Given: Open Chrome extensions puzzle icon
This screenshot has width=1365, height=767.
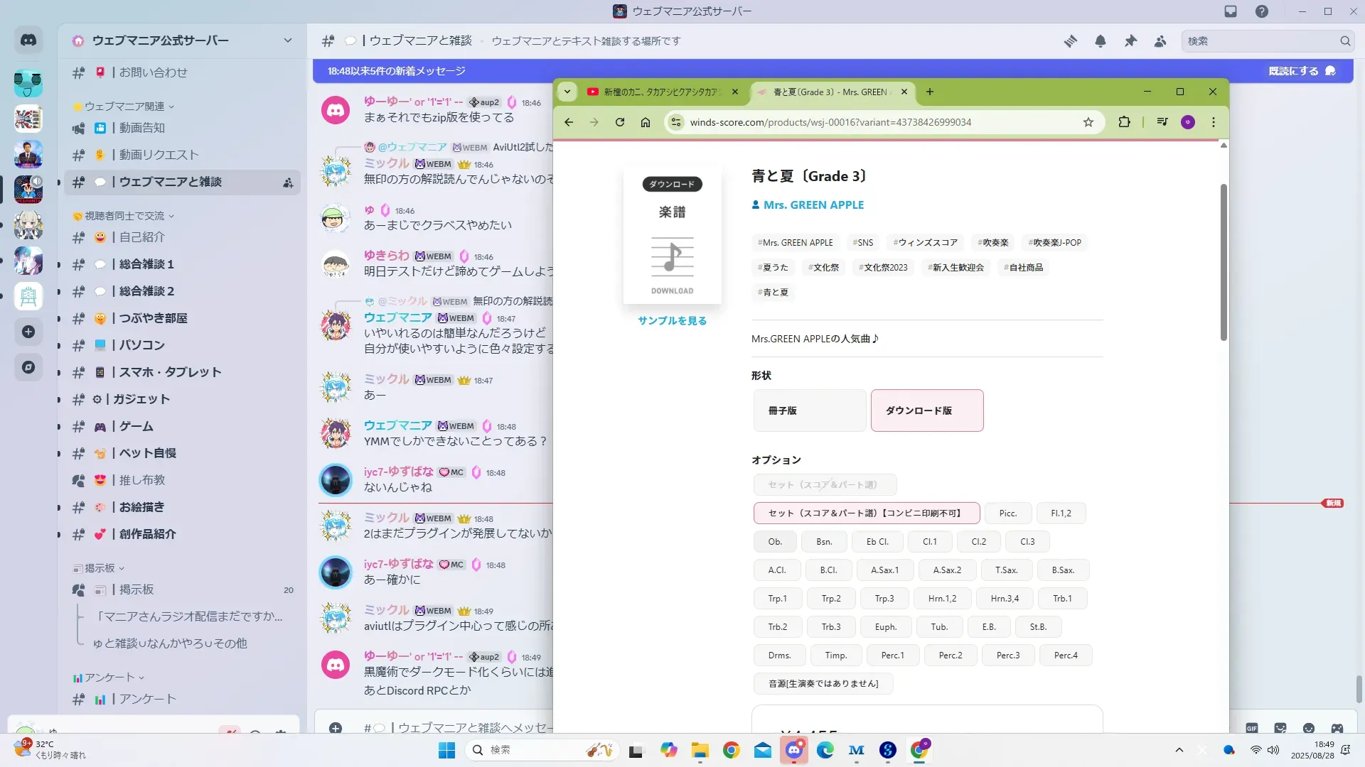Looking at the screenshot, I should point(1124,122).
